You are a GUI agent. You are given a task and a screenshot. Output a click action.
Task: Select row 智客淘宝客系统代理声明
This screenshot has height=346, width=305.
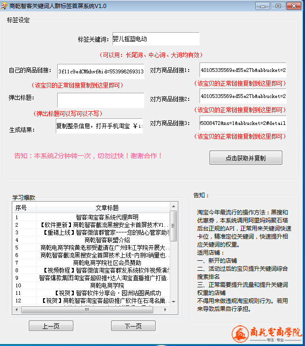tap(91, 217)
